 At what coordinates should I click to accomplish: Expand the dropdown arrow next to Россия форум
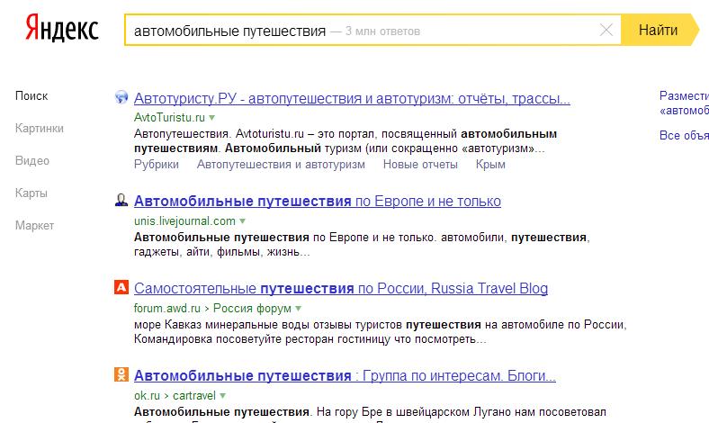click(x=298, y=309)
